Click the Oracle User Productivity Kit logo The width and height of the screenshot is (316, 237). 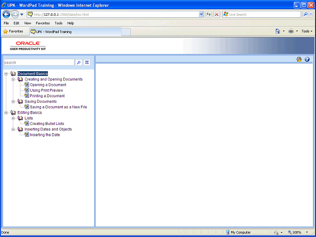[28, 46]
